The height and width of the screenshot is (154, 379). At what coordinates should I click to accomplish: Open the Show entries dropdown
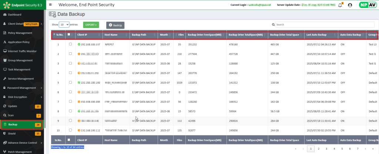64,24
